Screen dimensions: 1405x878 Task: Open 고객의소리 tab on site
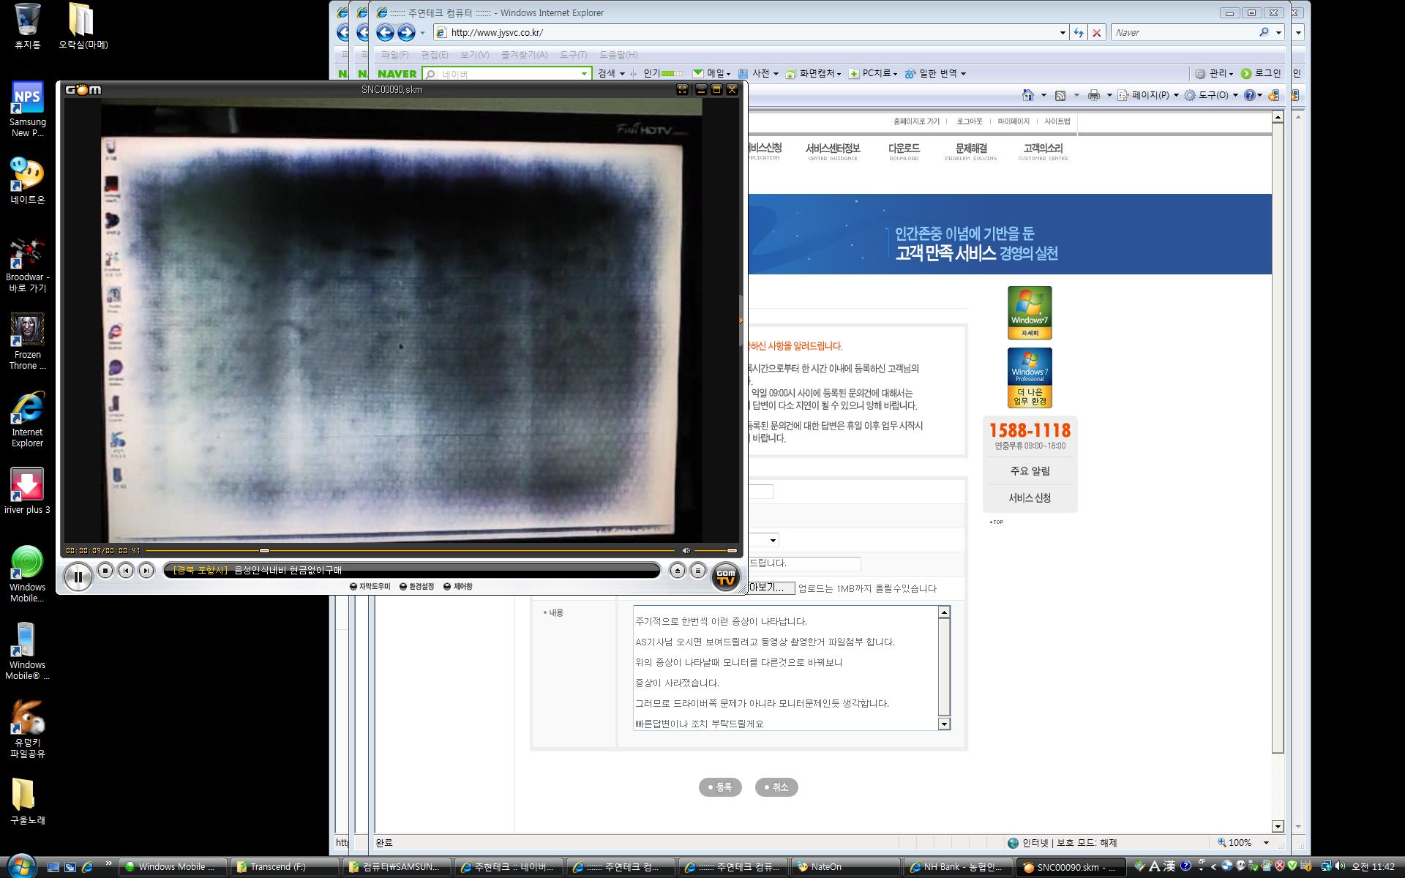(x=1043, y=151)
